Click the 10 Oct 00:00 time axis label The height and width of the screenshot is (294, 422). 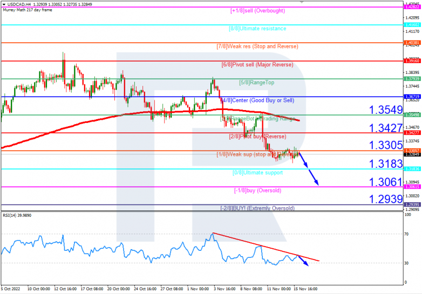[38, 289]
